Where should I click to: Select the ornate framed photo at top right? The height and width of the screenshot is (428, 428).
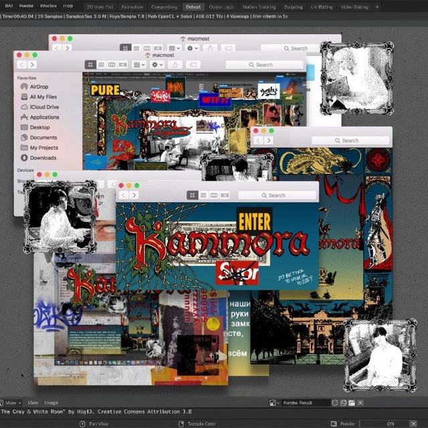click(356, 78)
